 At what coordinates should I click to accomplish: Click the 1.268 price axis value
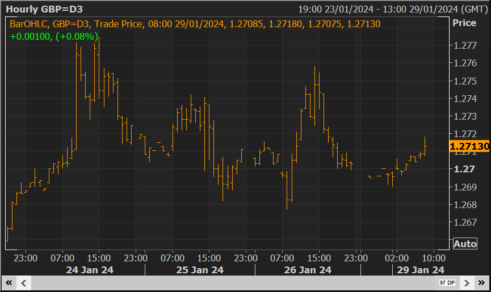pyautogui.click(x=465, y=205)
